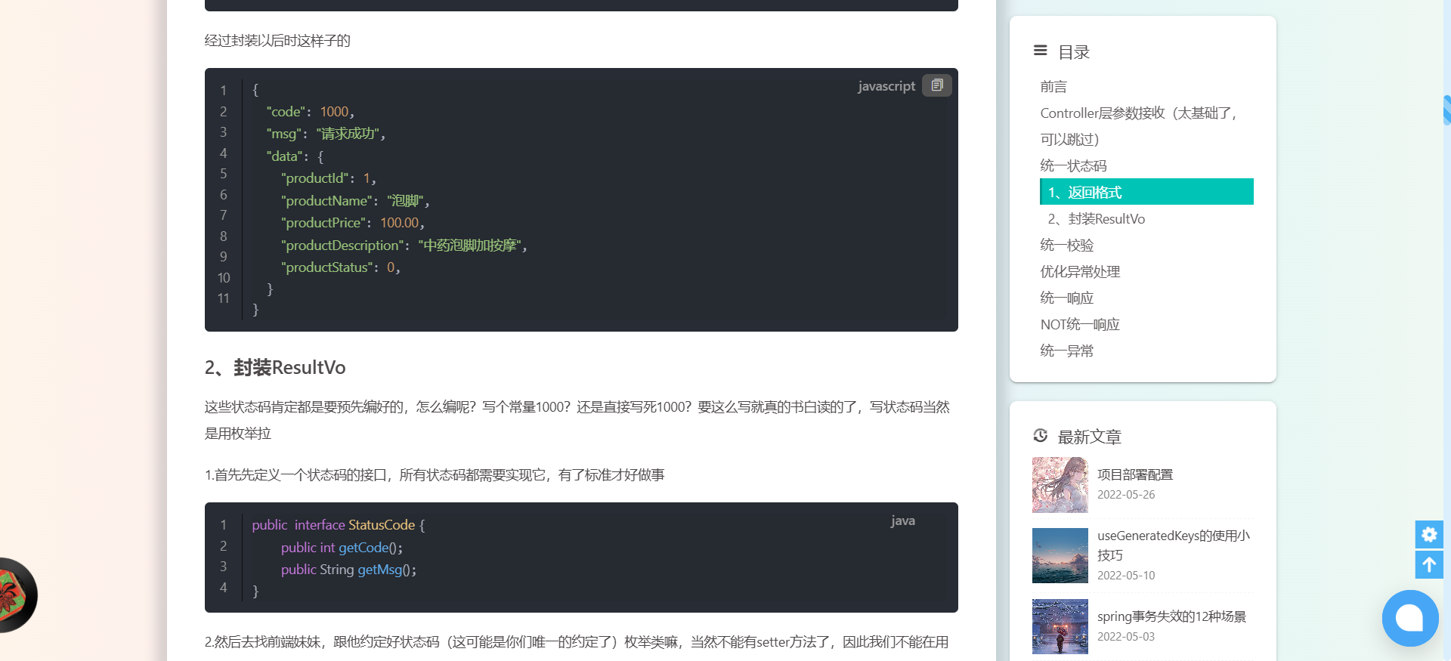Click the "productName" code line
1451x661 pixels.
(355, 201)
